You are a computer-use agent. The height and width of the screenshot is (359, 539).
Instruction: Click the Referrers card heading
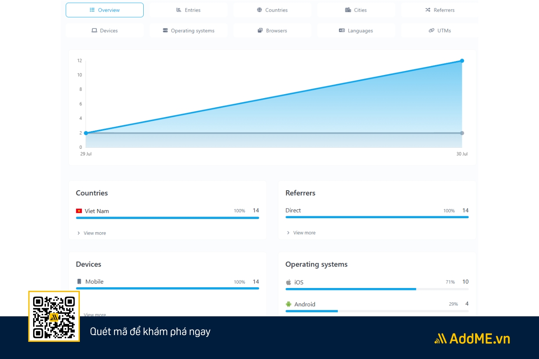[300, 193]
